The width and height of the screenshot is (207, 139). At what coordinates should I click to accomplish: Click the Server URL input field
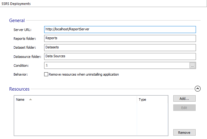pyautogui.click(x=120, y=29)
